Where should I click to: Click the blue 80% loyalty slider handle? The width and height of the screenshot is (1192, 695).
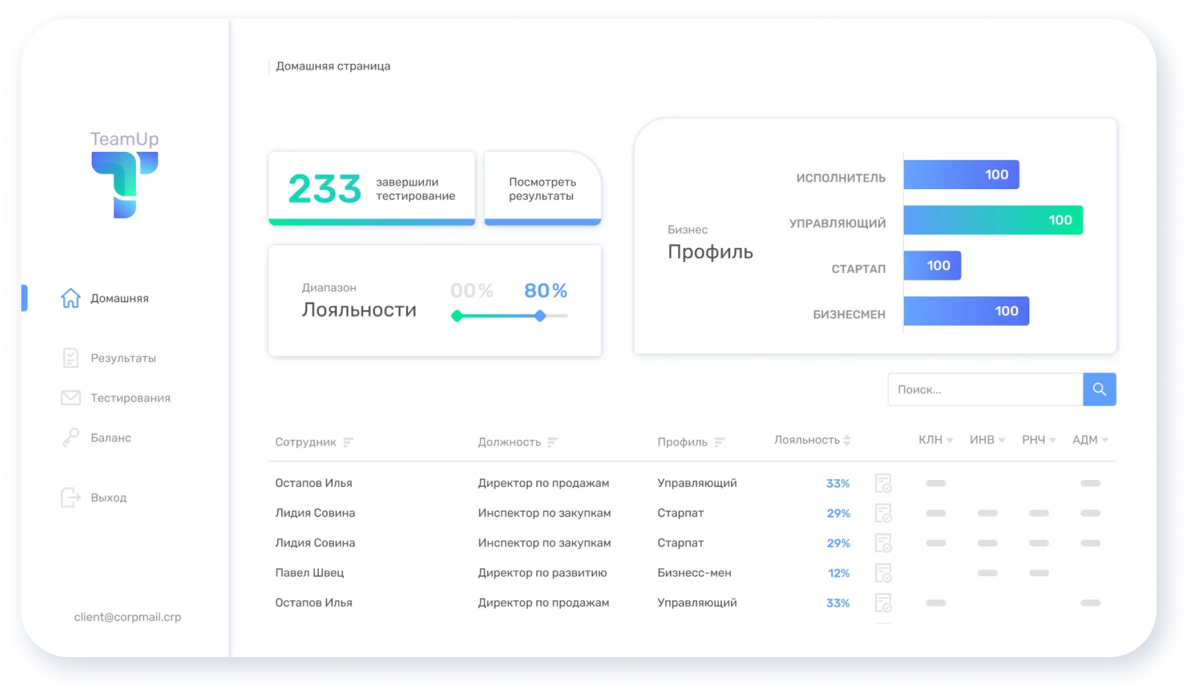[x=540, y=316]
